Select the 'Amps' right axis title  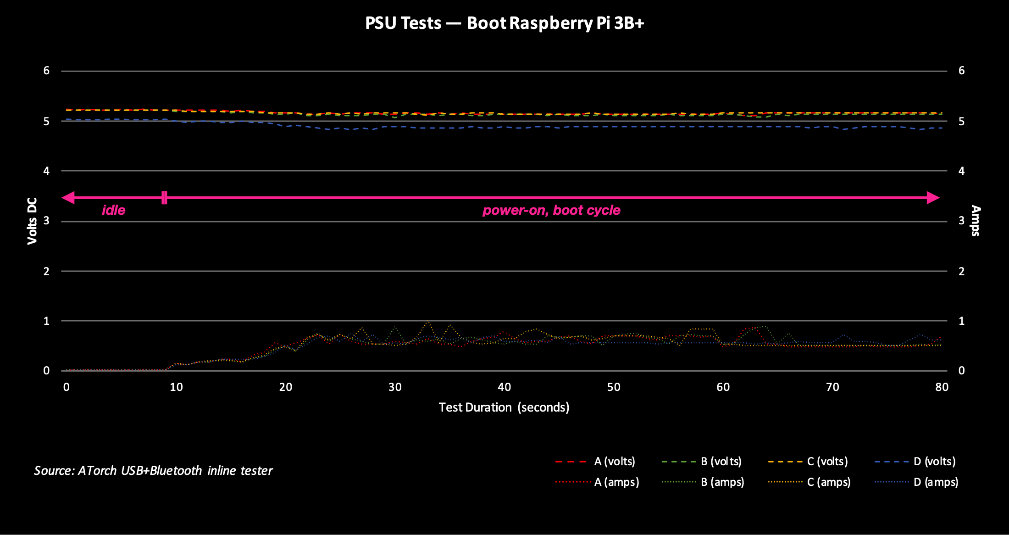[x=975, y=221]
